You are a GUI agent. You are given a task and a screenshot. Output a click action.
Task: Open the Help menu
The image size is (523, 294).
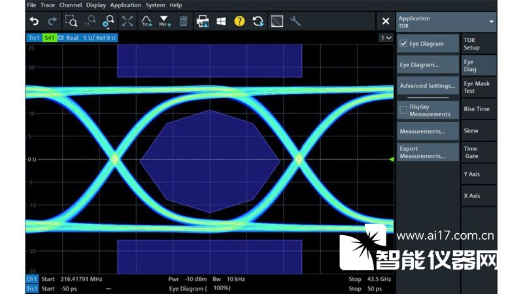tap(175, 5)
